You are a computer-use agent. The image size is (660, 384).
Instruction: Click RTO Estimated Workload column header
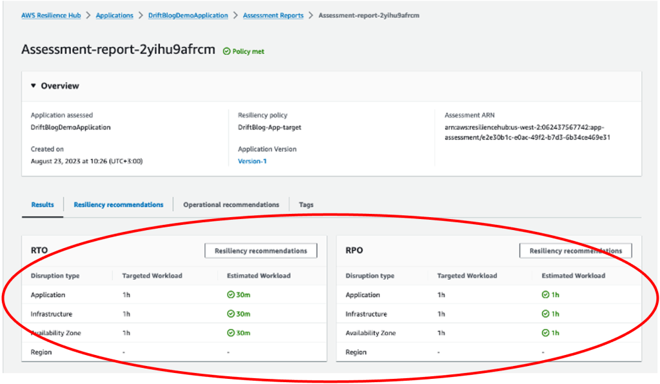click(x=258, y=276)
